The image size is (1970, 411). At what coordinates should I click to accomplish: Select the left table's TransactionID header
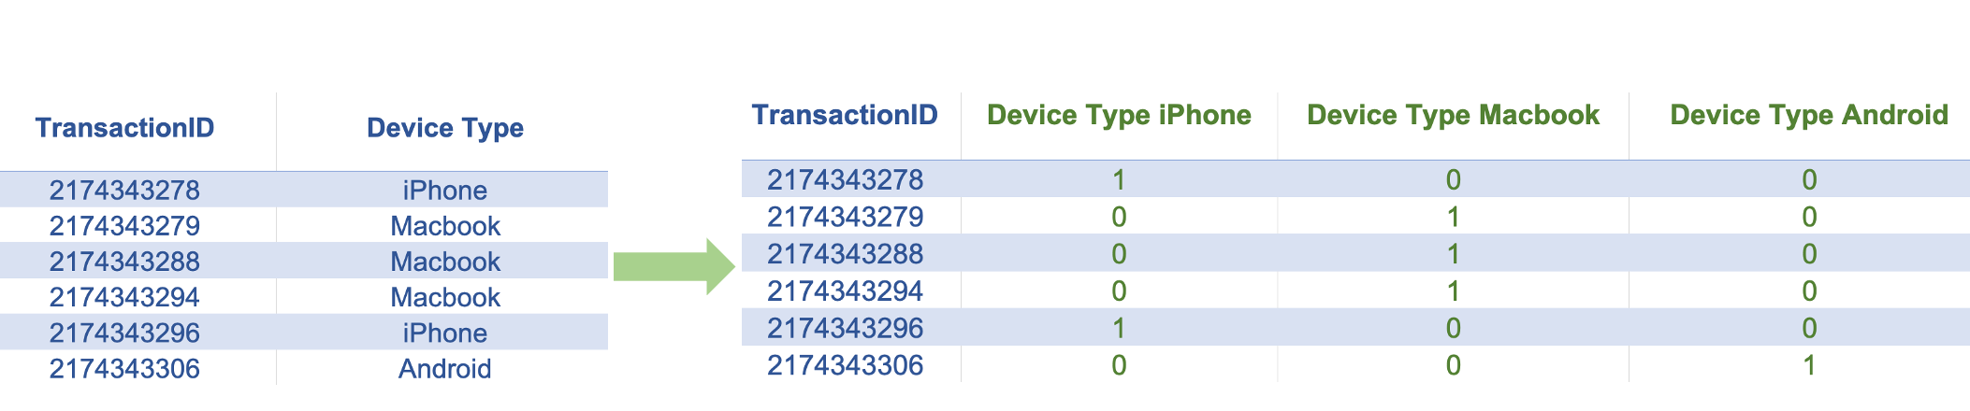click(124, 128)
